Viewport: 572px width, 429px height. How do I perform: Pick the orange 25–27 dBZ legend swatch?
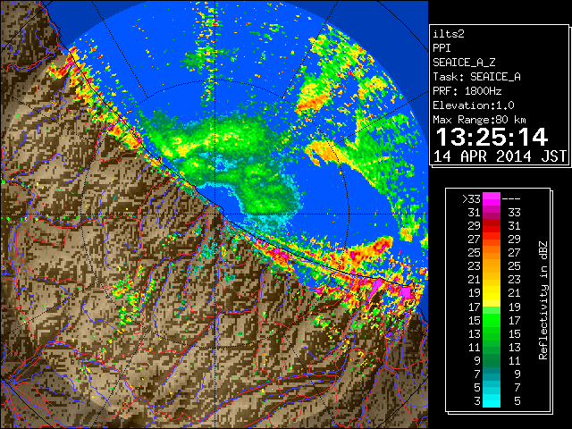click(492, 252)
